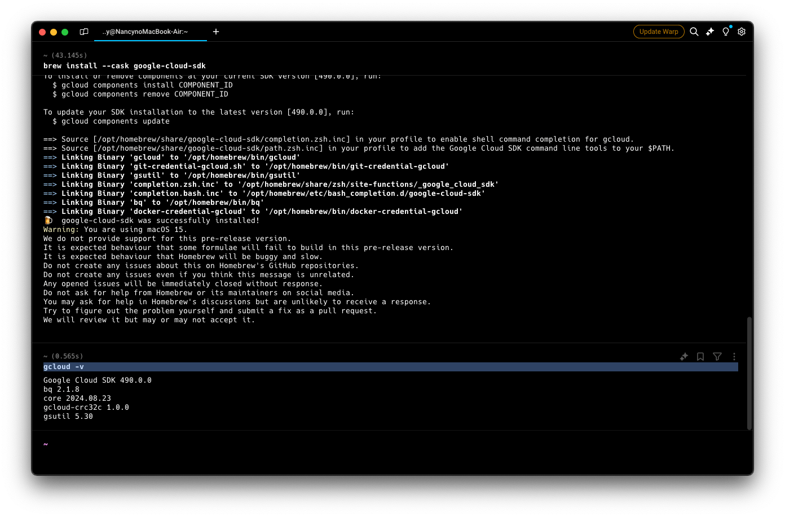Open a new tab with plus button
Image resolution: width=785 pixels, height=517 pixels.
216,32
